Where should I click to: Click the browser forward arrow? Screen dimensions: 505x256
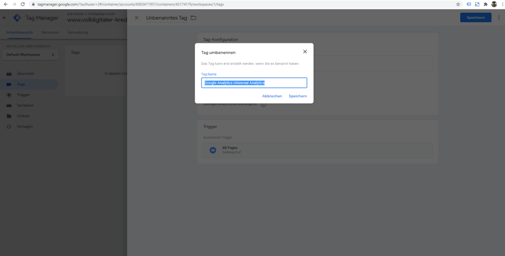click(x=14, y=4)
